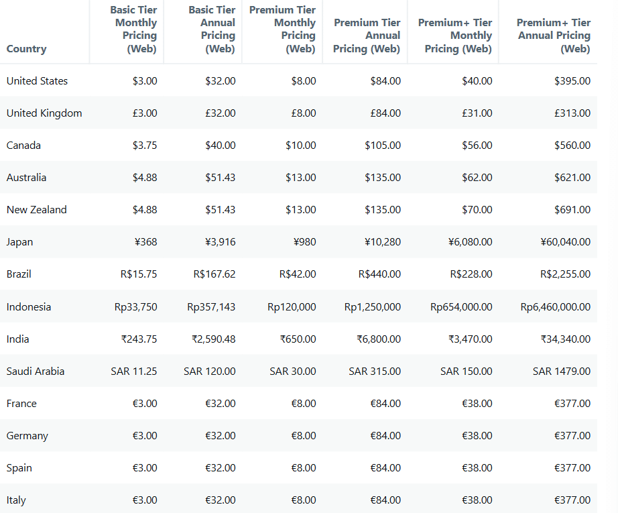Viewport: 618px width, 513px height.
Task: Select the New Zealand country cell
Action: [x=37, y=210]
